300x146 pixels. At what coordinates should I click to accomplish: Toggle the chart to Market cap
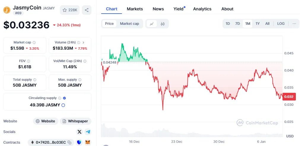pos(129,24)
